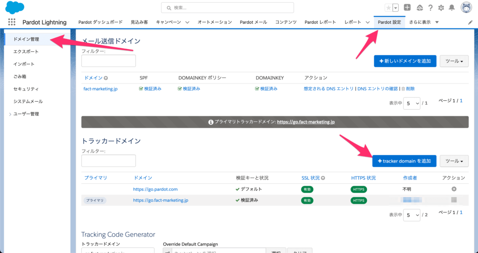Open the global actions plus icon
478x253 pixels.
tap(407, 7)
